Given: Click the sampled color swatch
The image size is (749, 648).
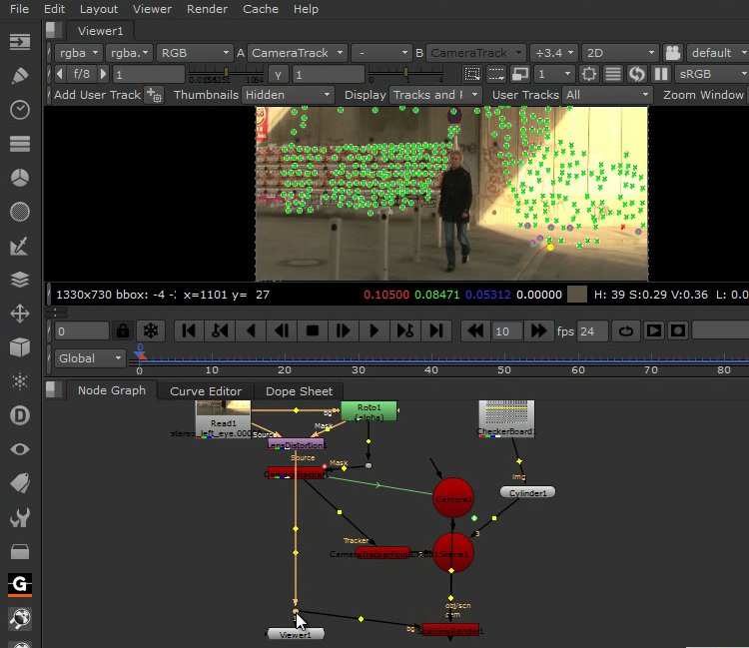Looking at the screenshot, I should point(576,295).
